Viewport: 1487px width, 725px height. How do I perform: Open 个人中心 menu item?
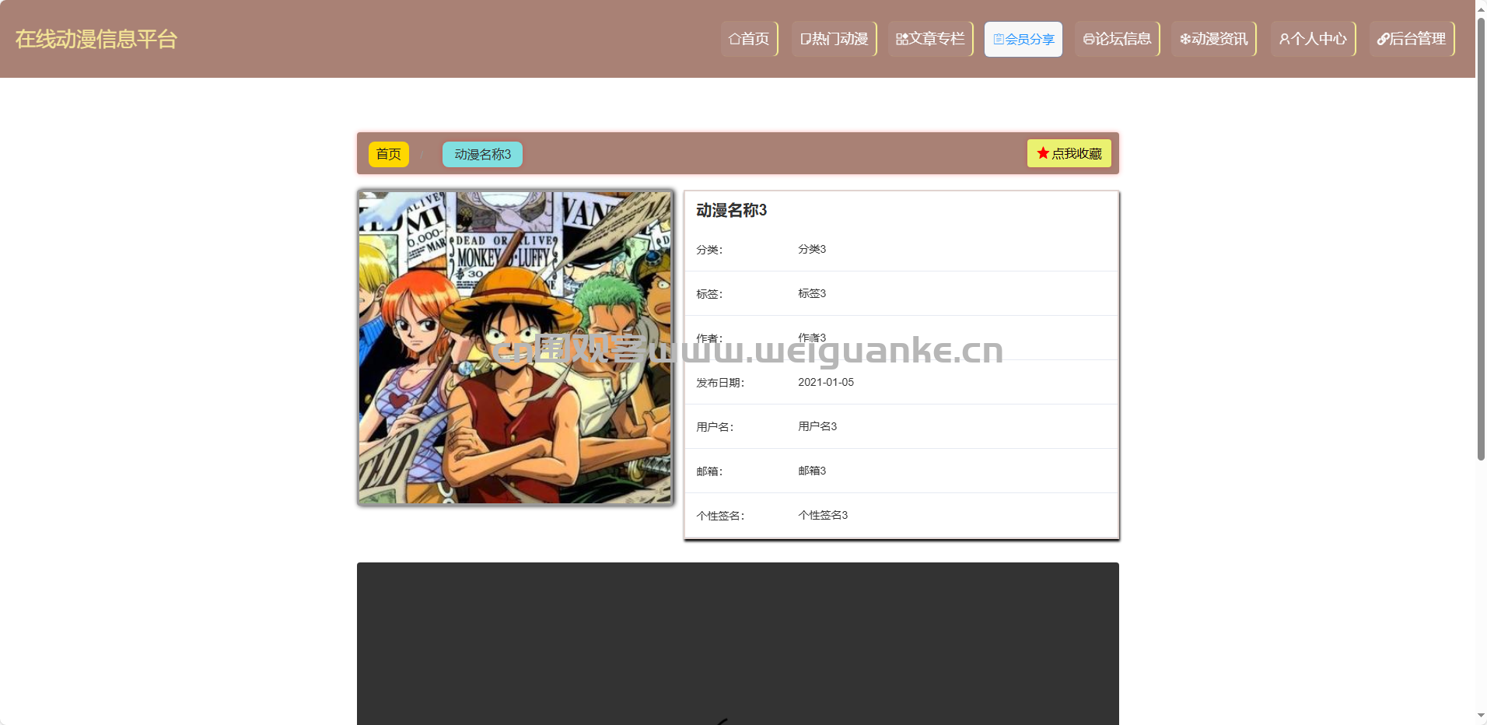[1313, 39]
